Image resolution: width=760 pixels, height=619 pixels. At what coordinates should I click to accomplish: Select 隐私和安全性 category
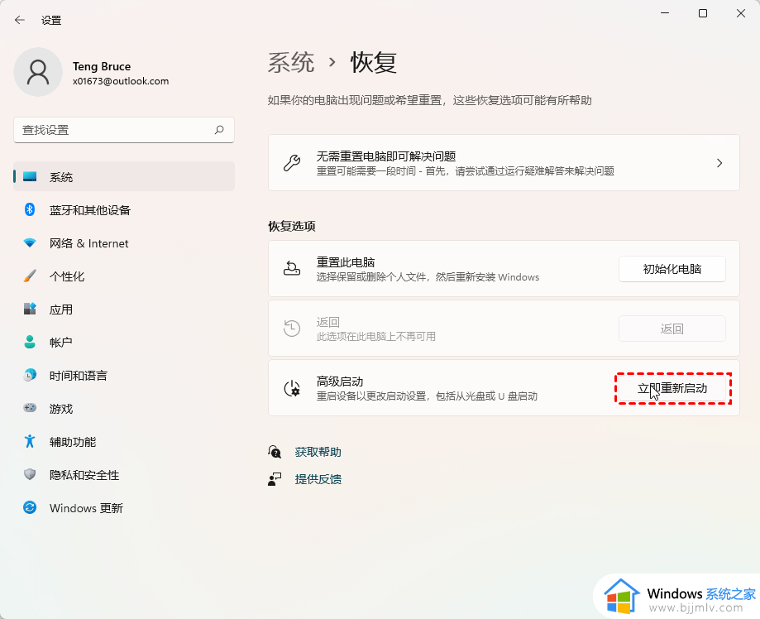[124, 474]
